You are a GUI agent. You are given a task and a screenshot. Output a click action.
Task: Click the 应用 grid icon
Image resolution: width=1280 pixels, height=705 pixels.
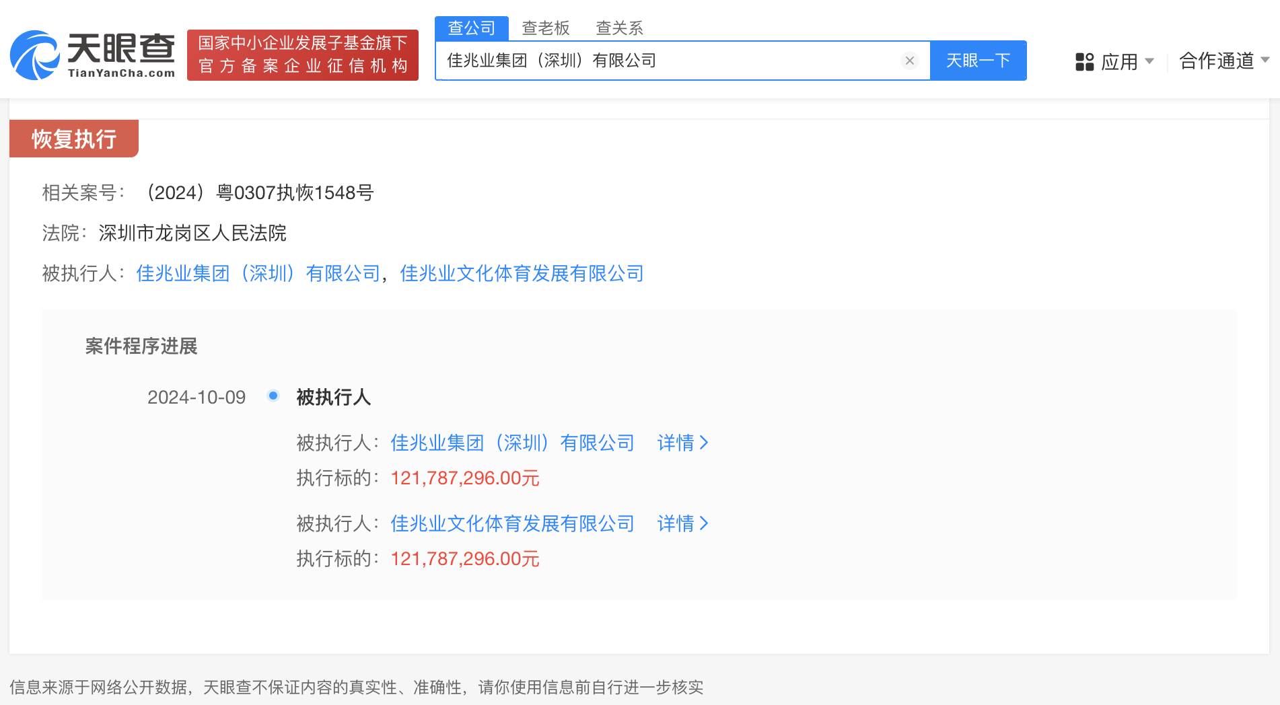tap(1084, 62)
